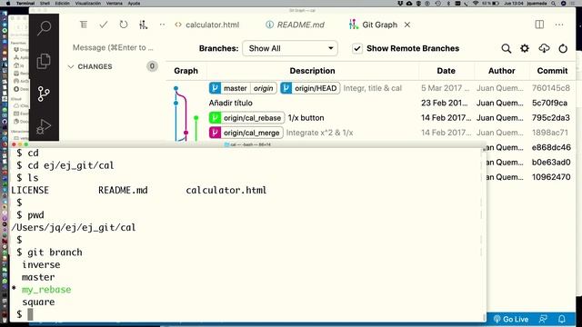This screenshot has width=582, height=327.
Task: Click Git Graph find magnifier icon
Action: tap(506, 48)
